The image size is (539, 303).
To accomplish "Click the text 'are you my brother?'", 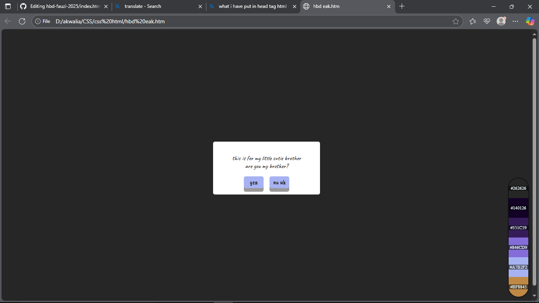I will point(267,166).
